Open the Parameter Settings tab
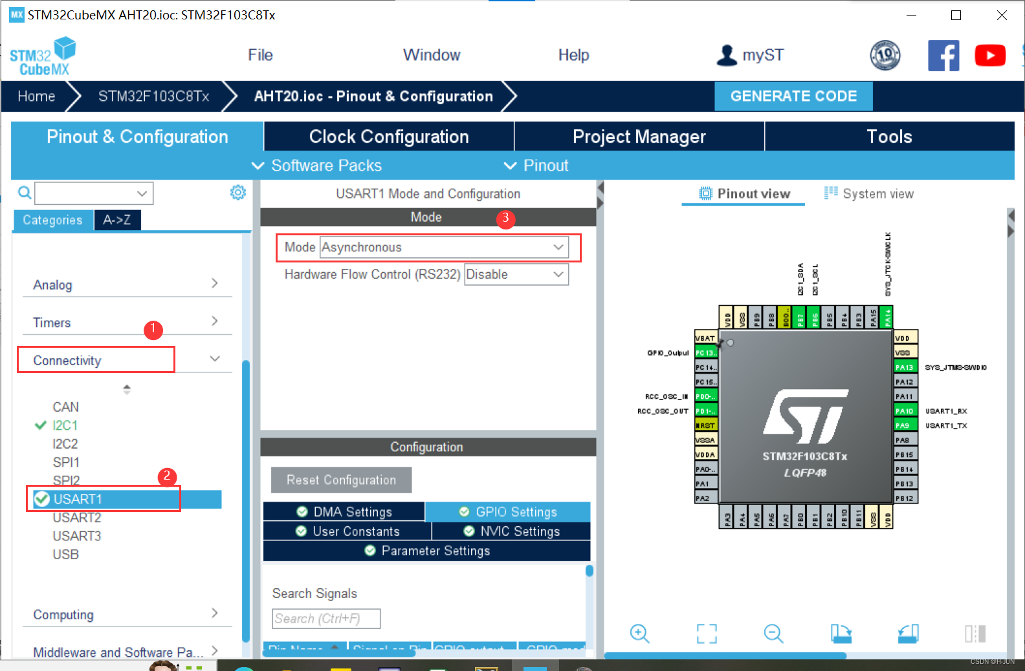 click(x=426, y=550)
